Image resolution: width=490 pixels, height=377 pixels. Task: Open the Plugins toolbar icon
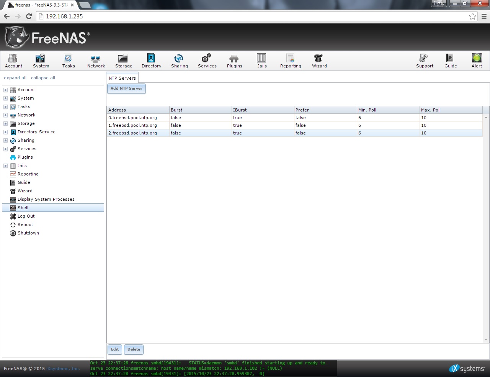pyautogui.click(x=234, y=61)
